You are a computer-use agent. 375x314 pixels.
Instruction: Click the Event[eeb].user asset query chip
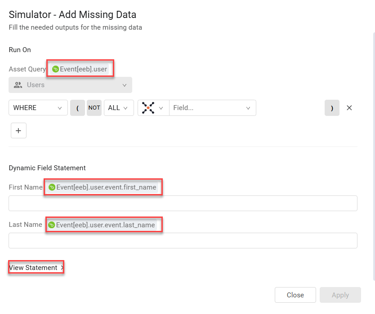80,69
